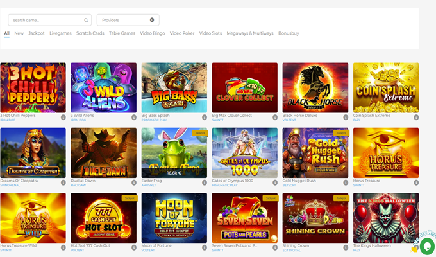This screenshot has height=257, width=436.
Task: View info for Gates of Olympus 1000
Action: point(274,182)
